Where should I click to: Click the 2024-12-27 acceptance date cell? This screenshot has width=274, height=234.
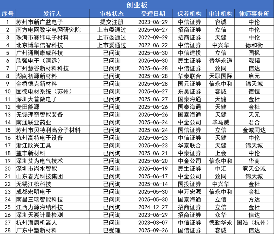point(153,207)
